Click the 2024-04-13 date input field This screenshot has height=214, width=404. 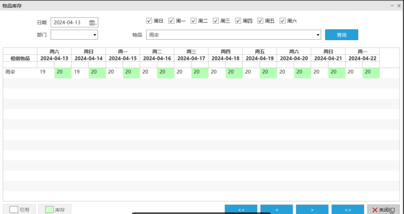pyautogui.click(x=70, y=22)
